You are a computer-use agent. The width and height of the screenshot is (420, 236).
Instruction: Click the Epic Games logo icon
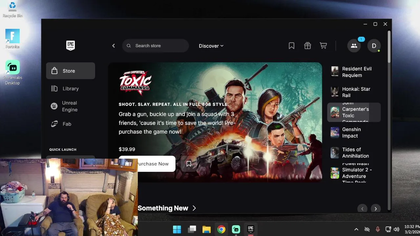point(71,46)
